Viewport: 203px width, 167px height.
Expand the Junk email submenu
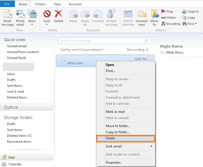pyautogui.click(x=126, y=146)
